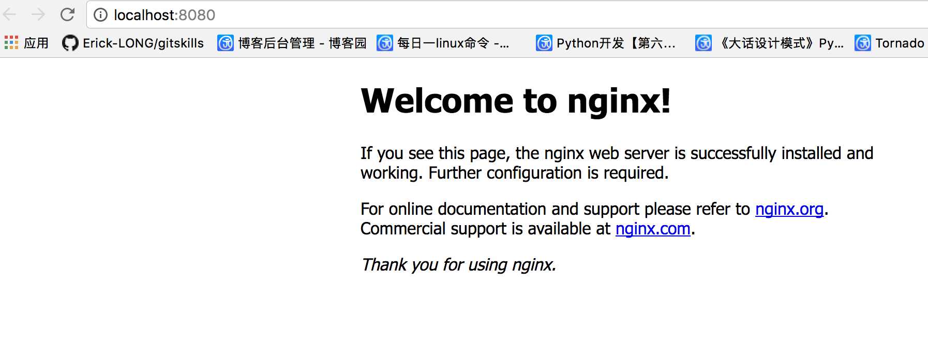The width and height of the screenshot is (928, 348).
Task: Focus the localhost:8080 address bar
Action: 507,15
